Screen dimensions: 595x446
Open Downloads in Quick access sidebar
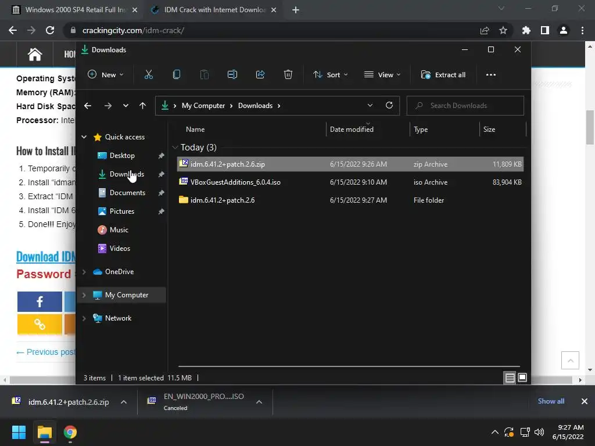[127, 174]
